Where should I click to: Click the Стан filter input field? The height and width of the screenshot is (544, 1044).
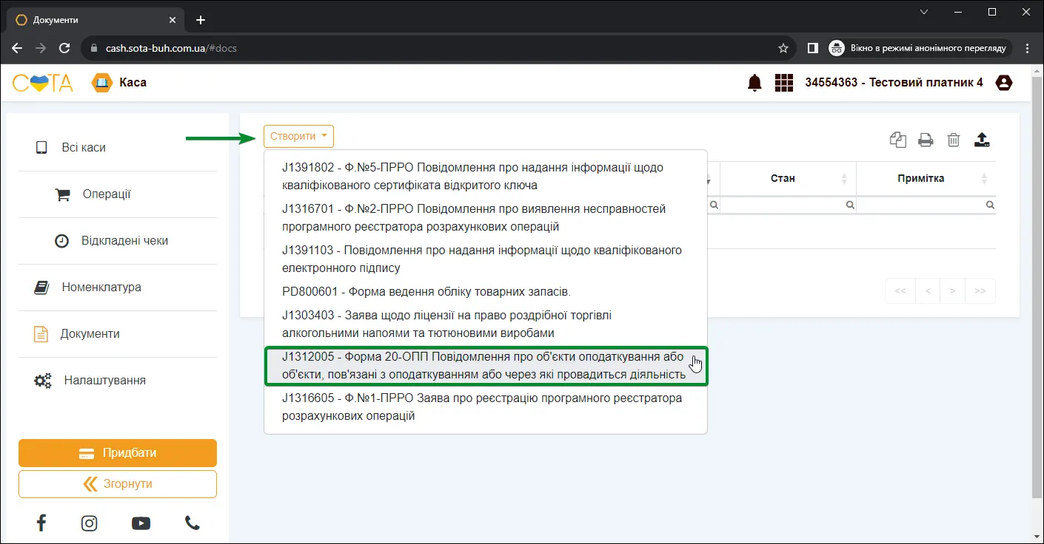click(788, 205)
